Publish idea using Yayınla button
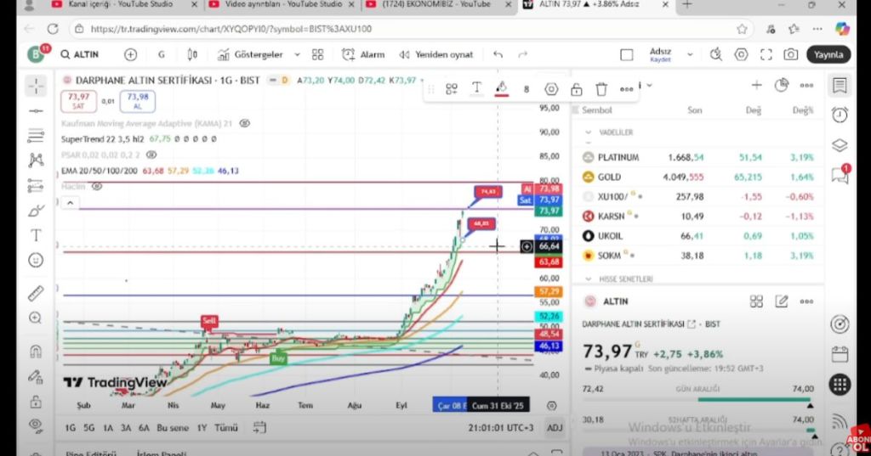The image size is (871, 456). (x=828, y=54)
